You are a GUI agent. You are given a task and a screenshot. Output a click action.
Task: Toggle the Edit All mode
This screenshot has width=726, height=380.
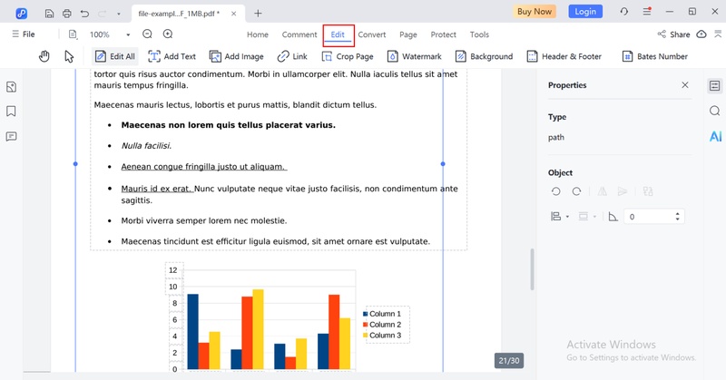(x=115, y=56)
